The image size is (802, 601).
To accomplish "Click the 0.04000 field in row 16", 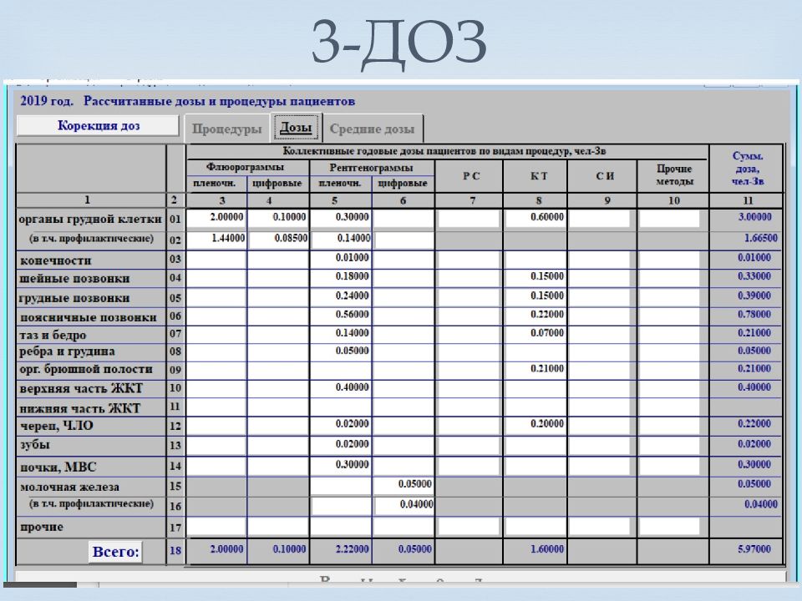I will coord(404,505).
